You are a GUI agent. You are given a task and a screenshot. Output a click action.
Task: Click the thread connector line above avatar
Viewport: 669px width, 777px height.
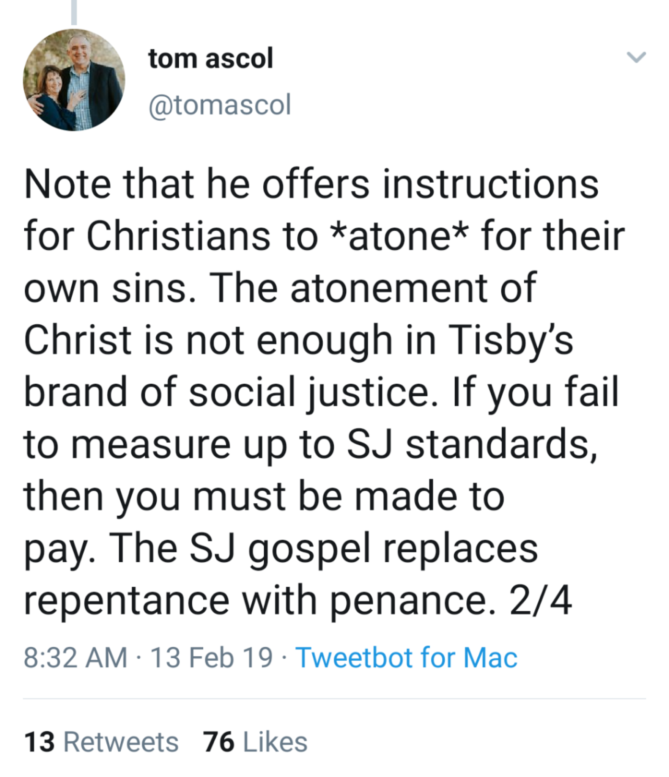(74, 12)
